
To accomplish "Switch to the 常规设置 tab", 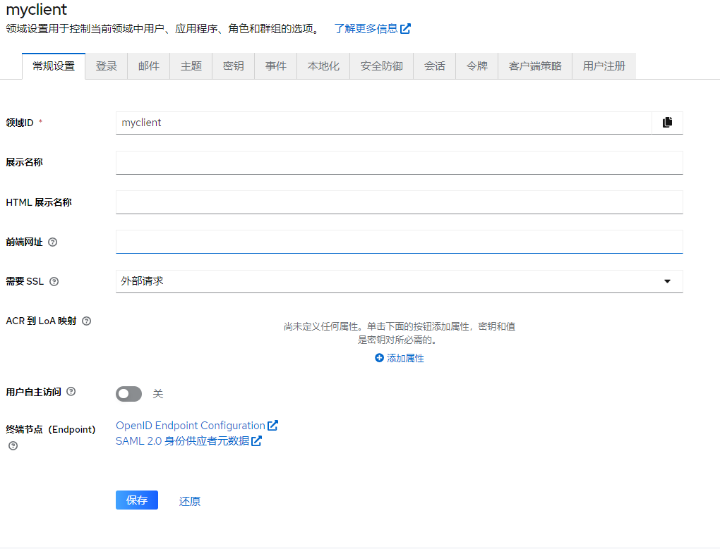I will [54, 66].
